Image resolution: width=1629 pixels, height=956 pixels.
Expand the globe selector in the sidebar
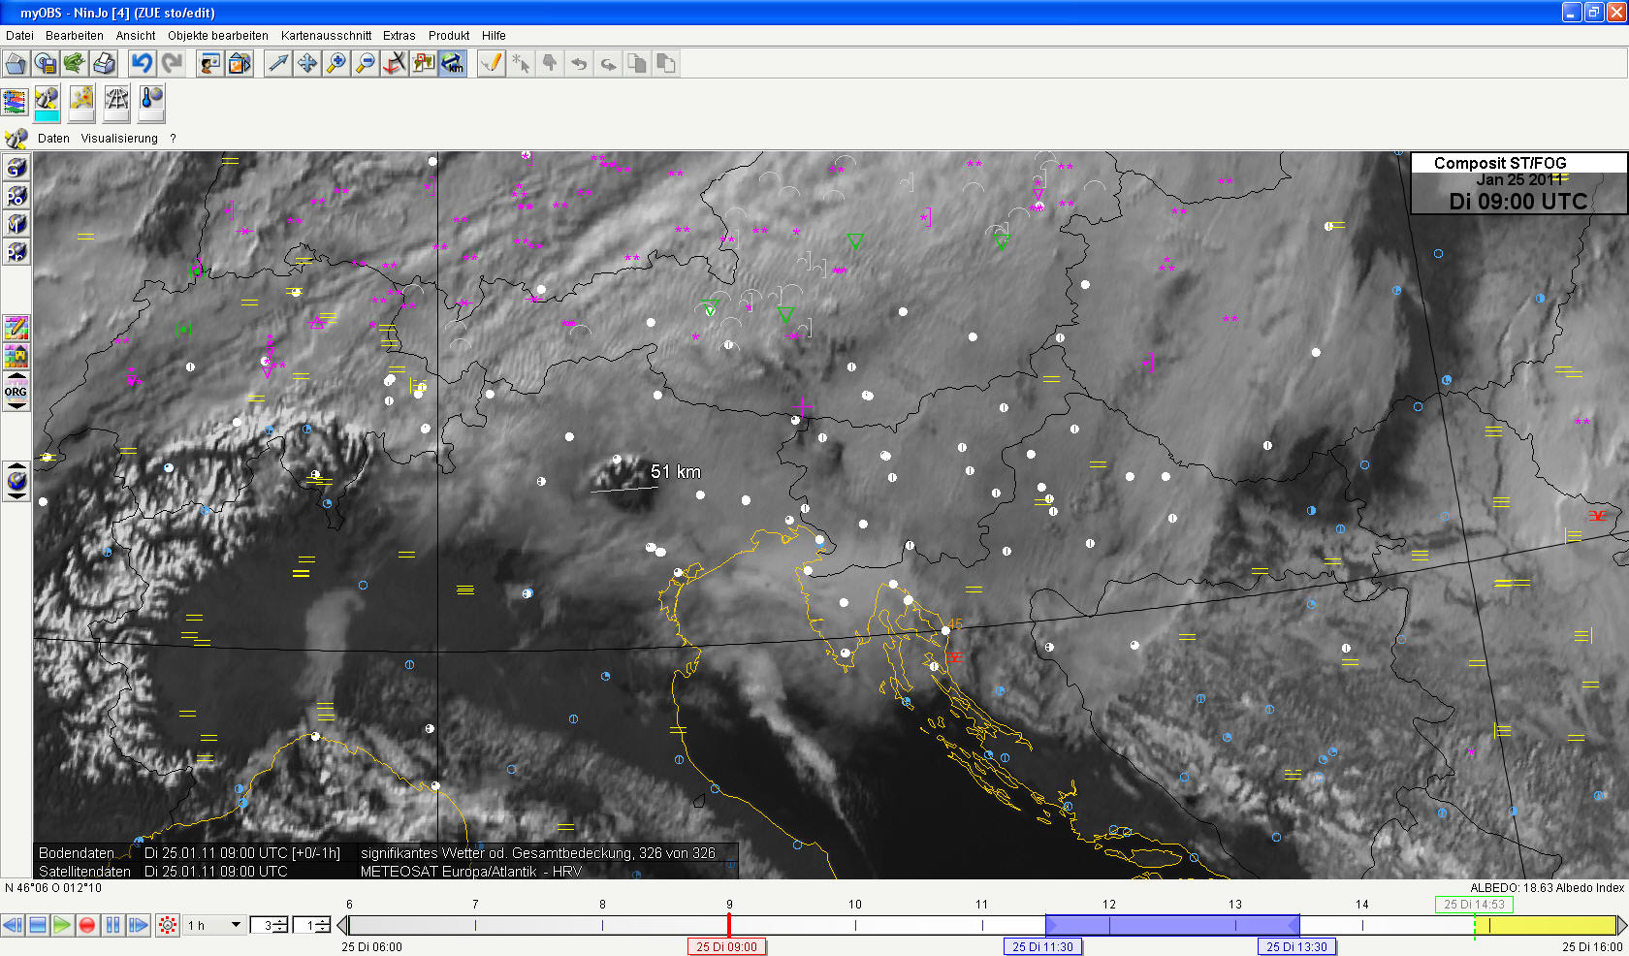point(16,481)
